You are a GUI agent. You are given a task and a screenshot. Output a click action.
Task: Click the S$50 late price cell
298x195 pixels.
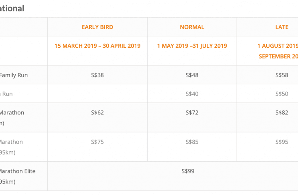pyautogui.click(x=282, y=94)
